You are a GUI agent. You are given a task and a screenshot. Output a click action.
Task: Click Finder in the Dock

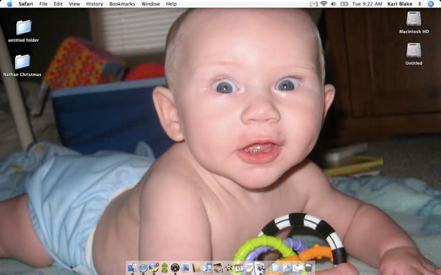[x=132, y=267]
